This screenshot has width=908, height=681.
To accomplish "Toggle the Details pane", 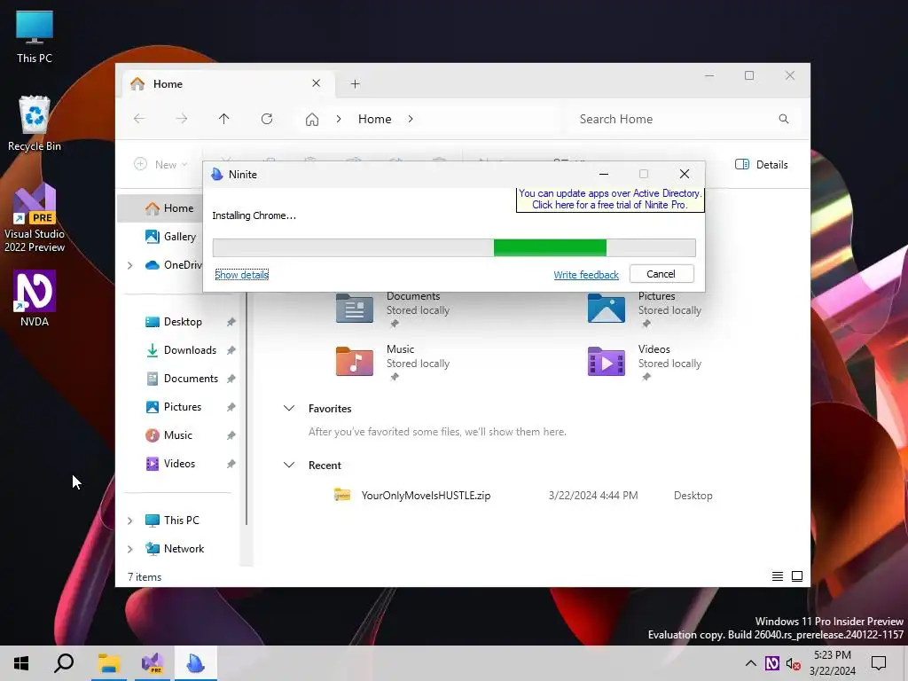I will (x=761, y=164).
